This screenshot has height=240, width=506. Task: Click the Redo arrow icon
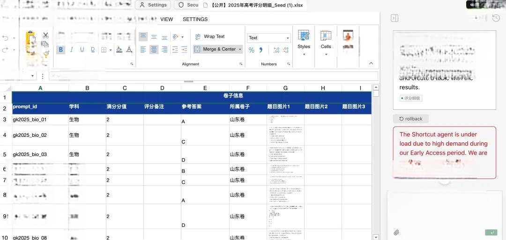tap(5, 50)
